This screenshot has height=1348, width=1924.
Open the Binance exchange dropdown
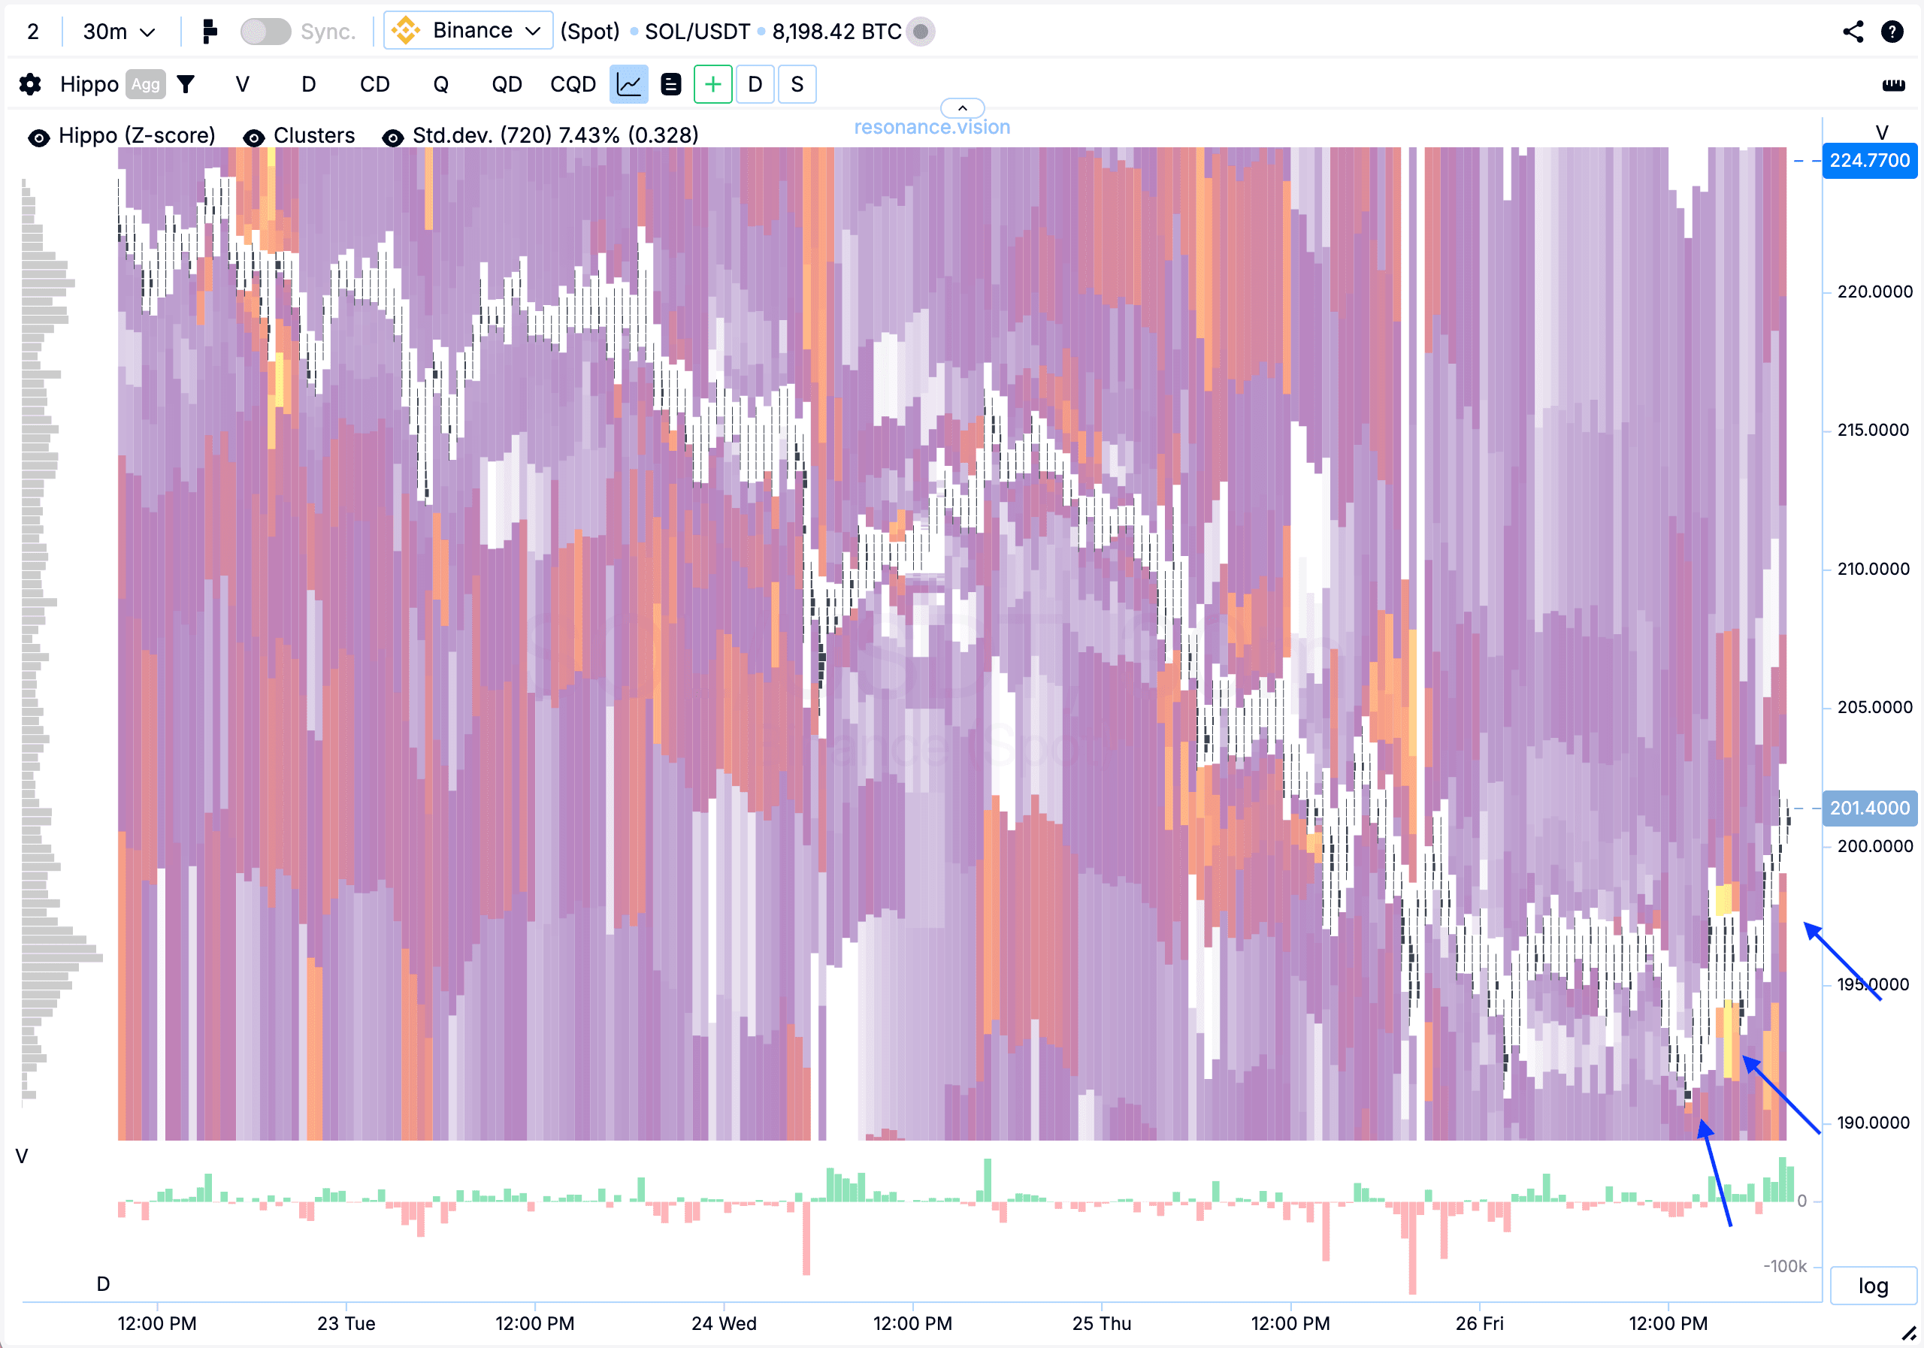pyautogui.click(x=467, y=31)
